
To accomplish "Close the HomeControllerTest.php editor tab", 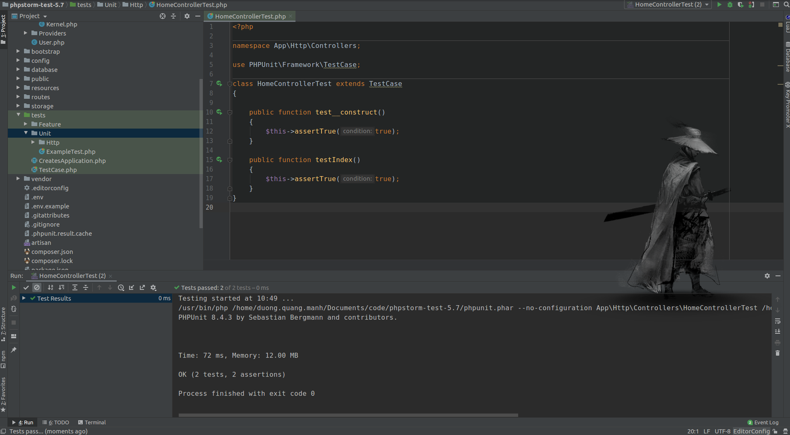I will [290, 16].
